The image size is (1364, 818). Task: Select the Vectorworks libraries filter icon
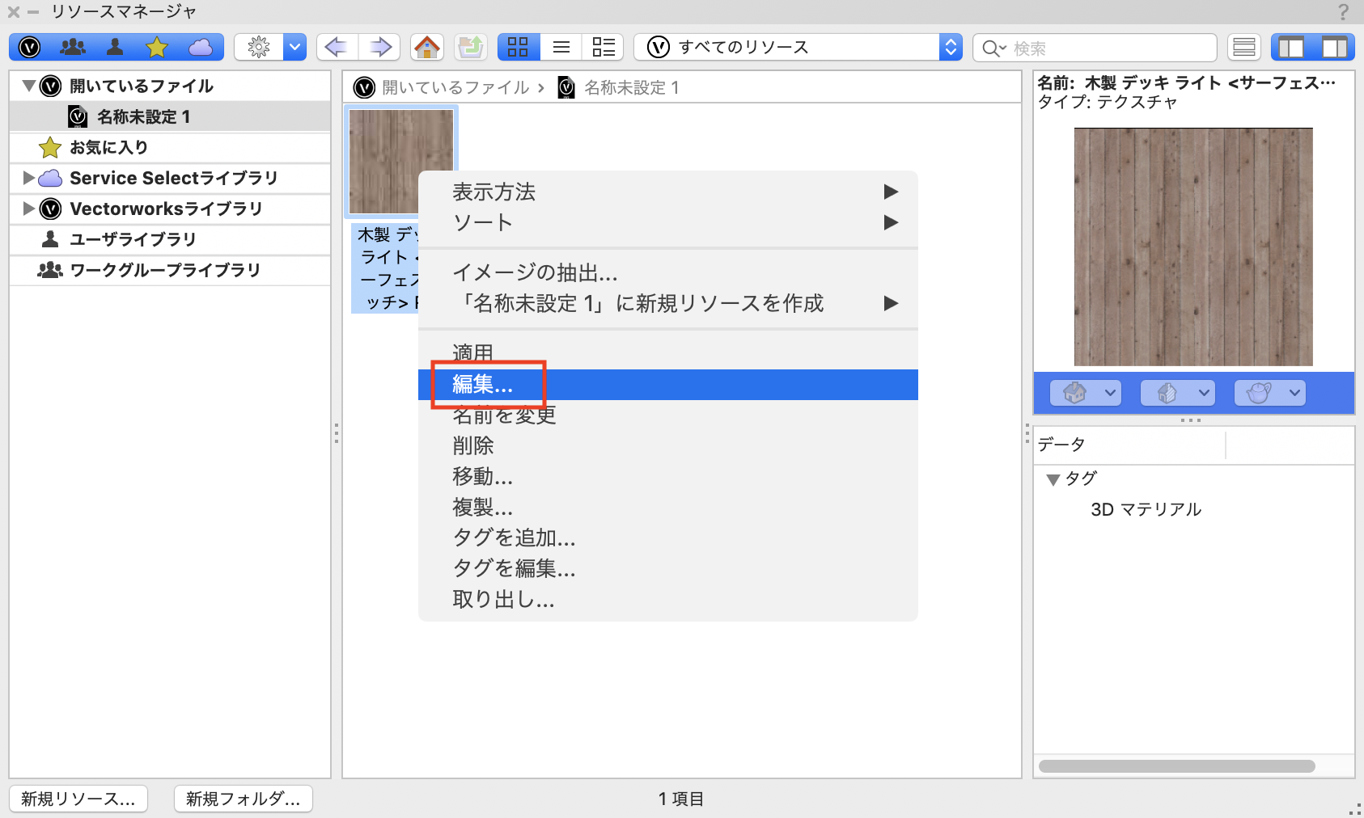pos(28,46)
